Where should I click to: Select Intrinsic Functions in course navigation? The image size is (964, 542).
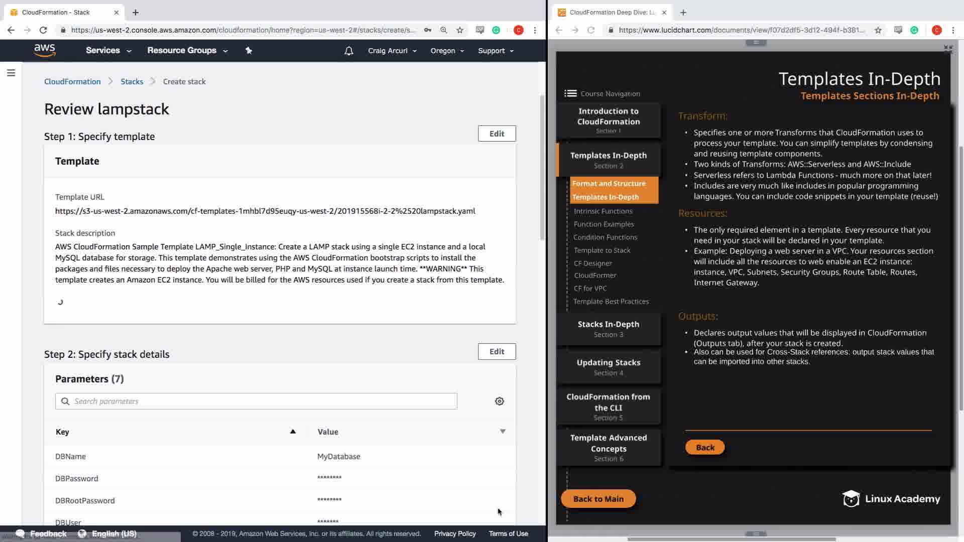click(603, 211)
